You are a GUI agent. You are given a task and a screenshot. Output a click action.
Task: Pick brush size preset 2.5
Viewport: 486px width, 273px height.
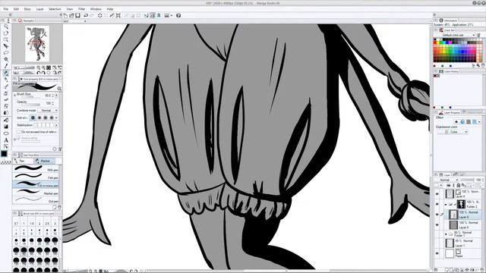tap(47, 222)
